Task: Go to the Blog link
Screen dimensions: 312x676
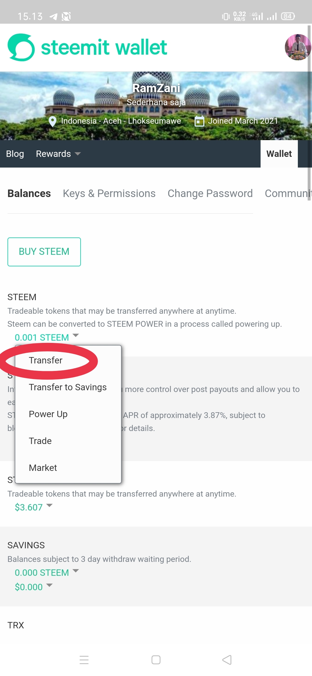Action: (15, 154)
